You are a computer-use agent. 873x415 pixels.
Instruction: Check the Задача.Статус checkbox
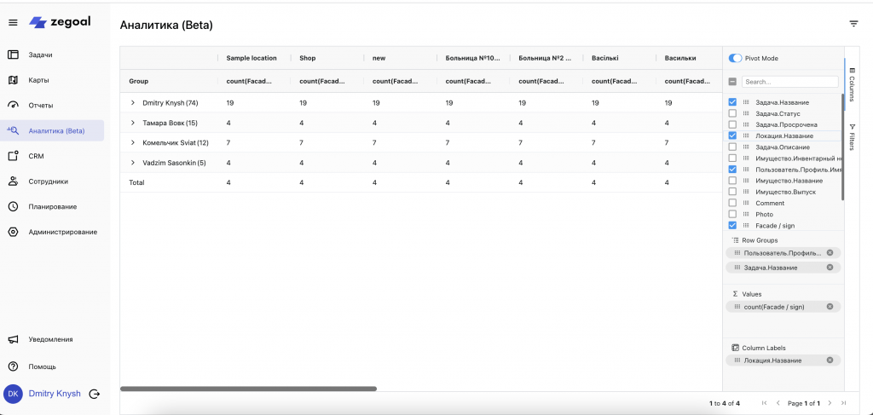732,113
